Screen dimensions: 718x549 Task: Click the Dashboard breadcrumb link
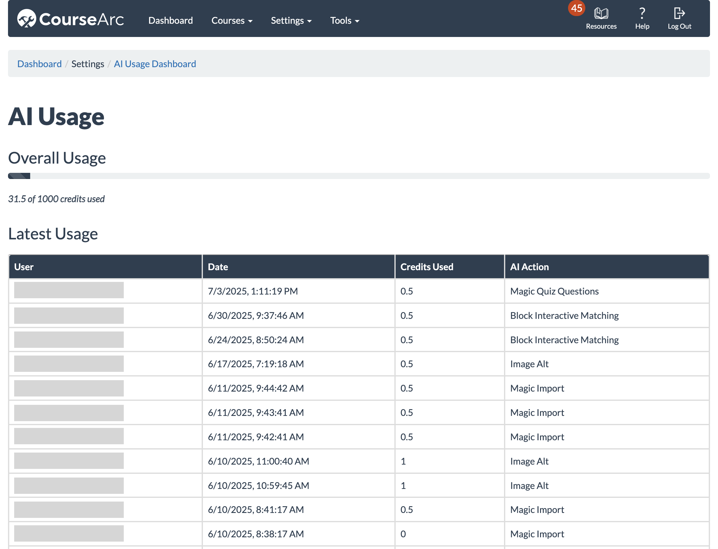point(39,64)
